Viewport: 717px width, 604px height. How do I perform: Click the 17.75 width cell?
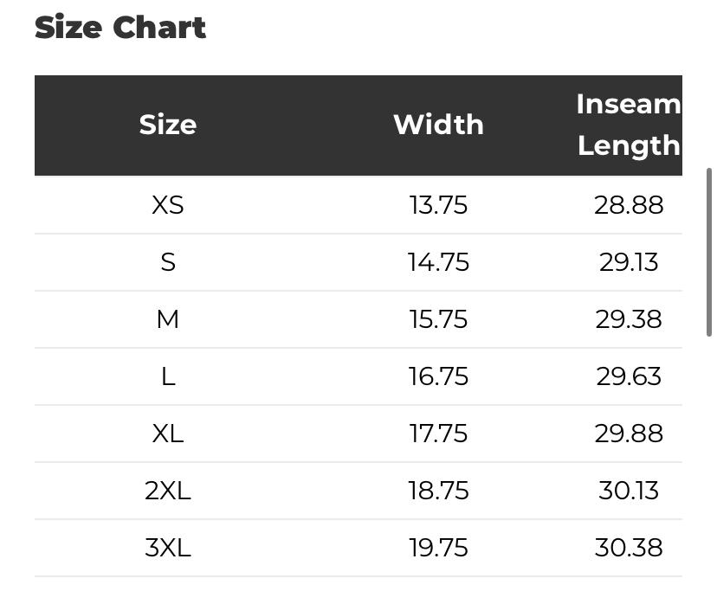[x=438, y=434]
